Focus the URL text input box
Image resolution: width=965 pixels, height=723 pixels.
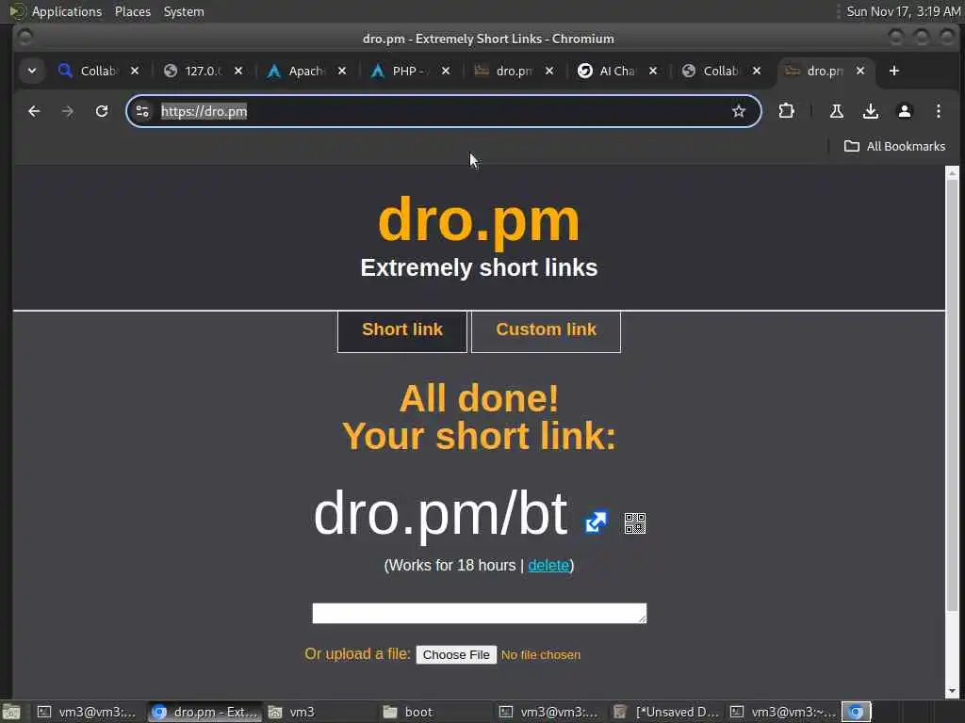point(480,613)
